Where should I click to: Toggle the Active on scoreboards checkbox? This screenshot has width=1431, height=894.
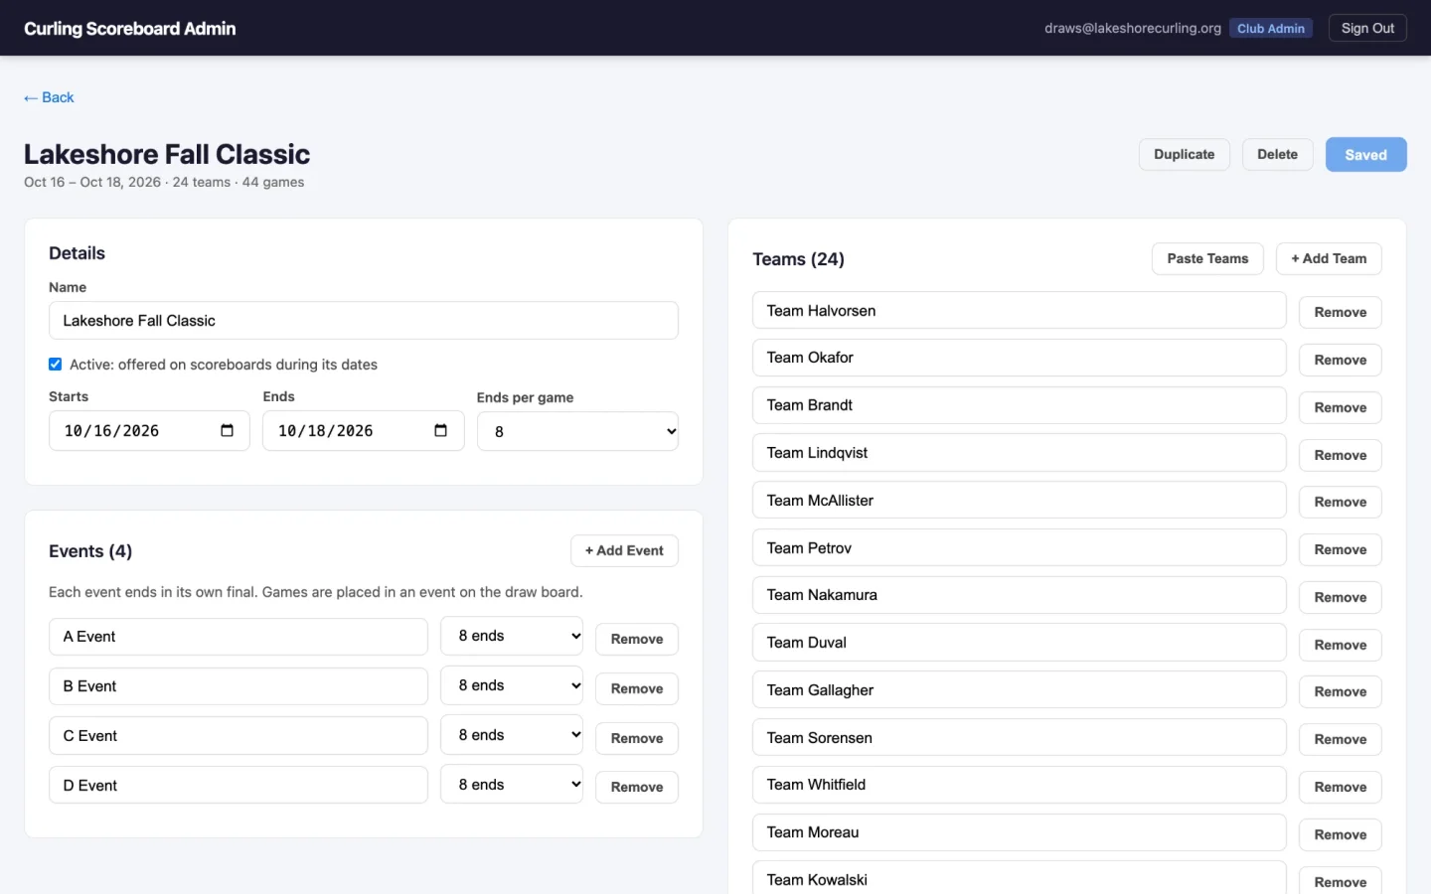point(56,365)
